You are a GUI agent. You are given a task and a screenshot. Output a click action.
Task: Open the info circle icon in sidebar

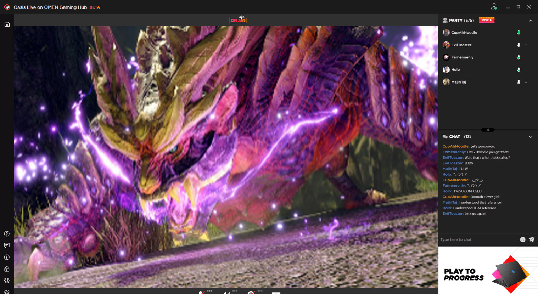point(7,257)
